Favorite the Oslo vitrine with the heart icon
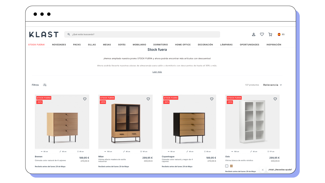 coord(275,99)
